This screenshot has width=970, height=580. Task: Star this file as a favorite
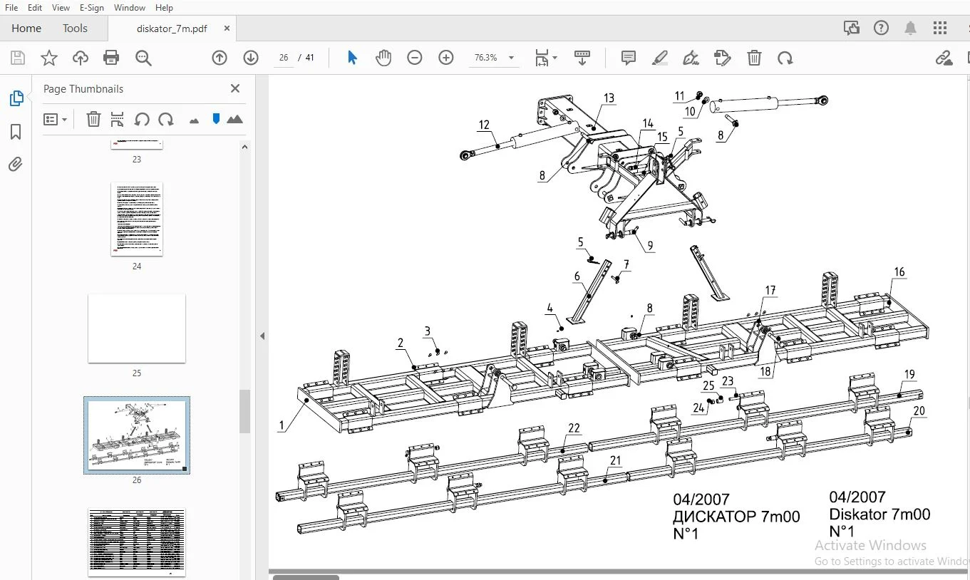(49, 58)
